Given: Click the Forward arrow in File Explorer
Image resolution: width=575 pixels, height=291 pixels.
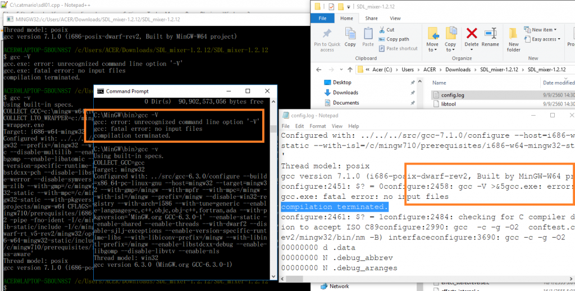Looking at the screenshot, I should [331, 69].
